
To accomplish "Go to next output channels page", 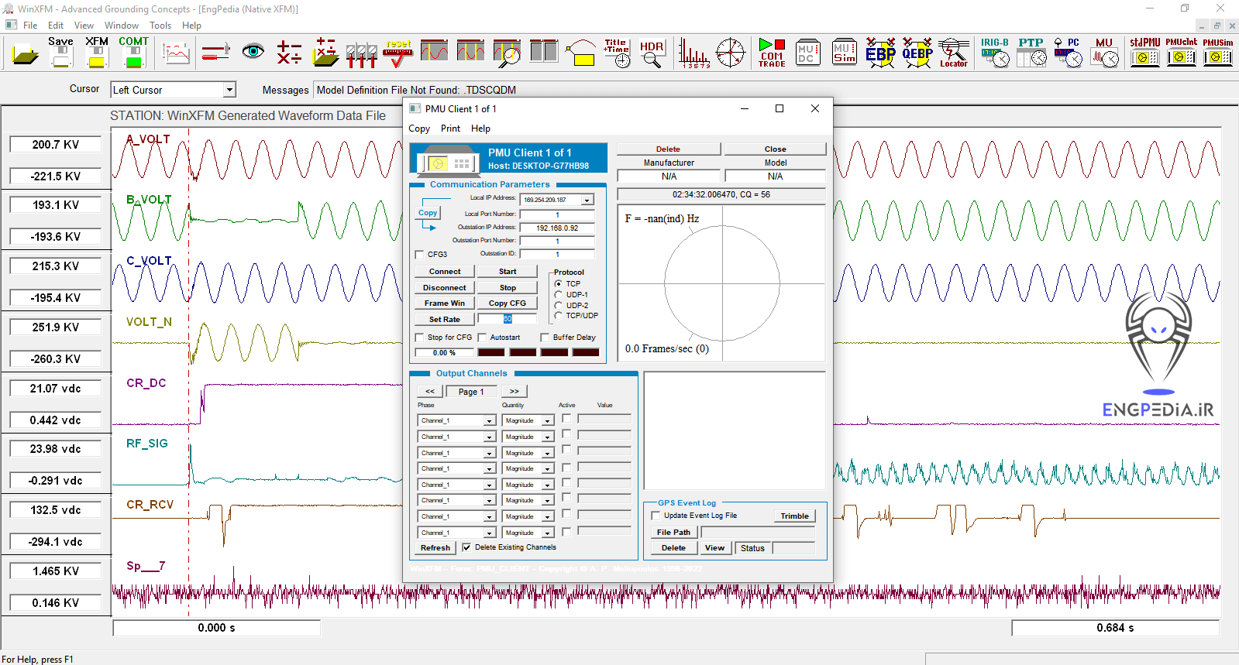I will coord(515,392).
